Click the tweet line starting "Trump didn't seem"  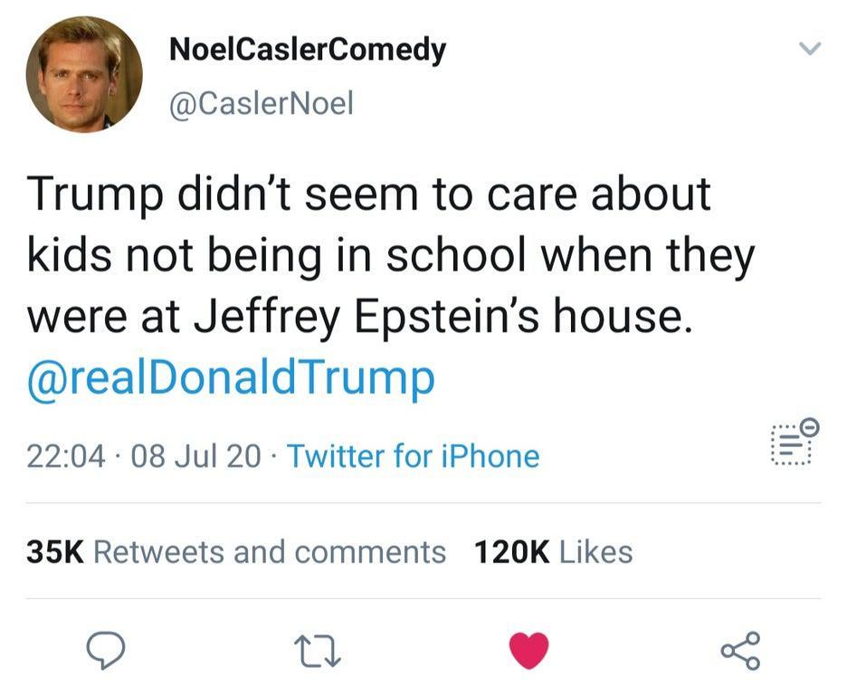point(369,195)
